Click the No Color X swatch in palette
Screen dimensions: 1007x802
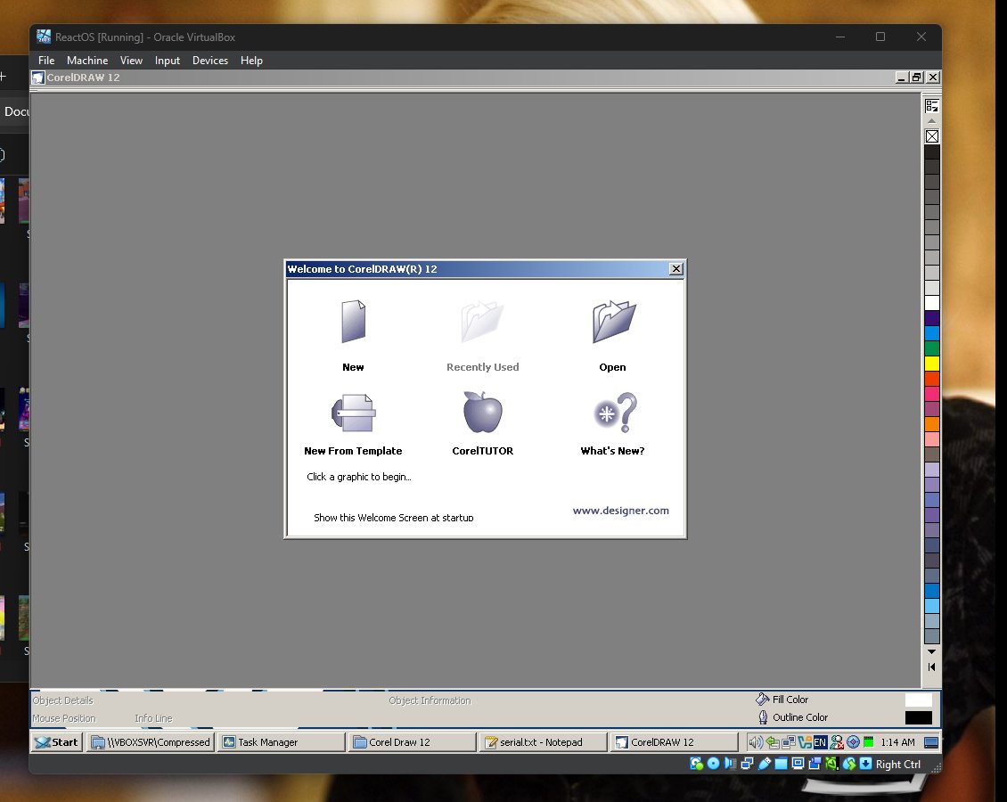tap(932, 136)
